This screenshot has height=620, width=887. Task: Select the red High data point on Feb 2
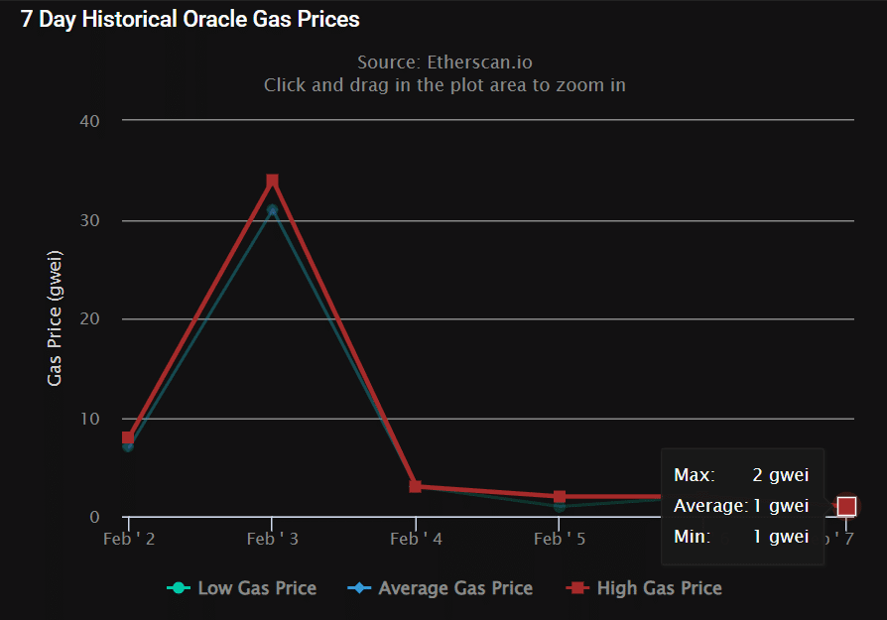[128, 437]
